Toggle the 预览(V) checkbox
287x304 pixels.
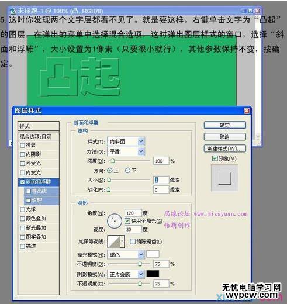[x=215, y=158]
